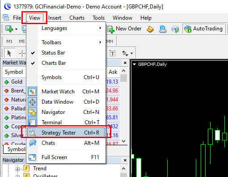228x177 pixels.
Task: Toggle the Charts Bar option
Action: pyautogui.click(x=66, y=63)
